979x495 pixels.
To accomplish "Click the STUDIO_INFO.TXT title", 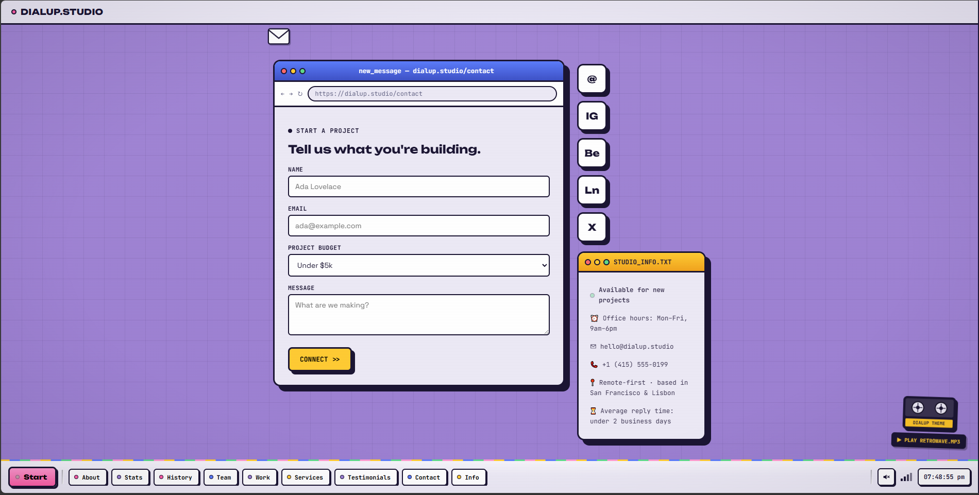I will click(643, 262).
